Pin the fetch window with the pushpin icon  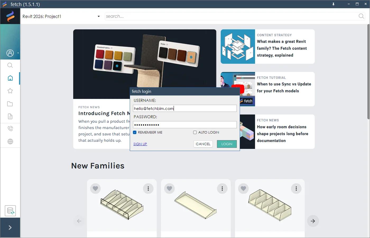334,4
